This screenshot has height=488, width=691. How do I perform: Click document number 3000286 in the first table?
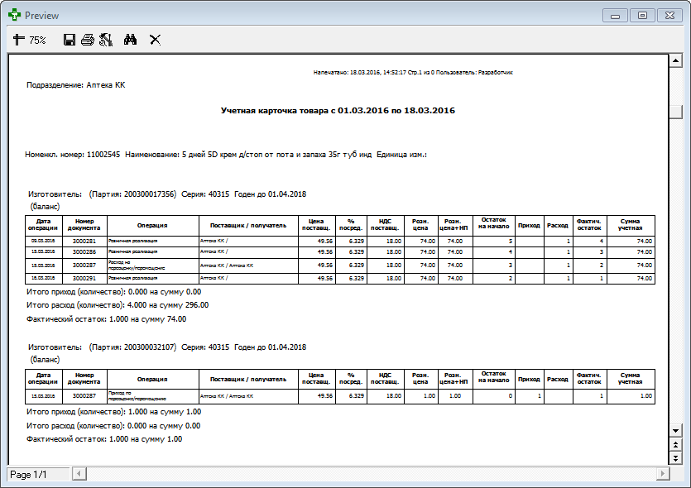click(x=84, y=251)
